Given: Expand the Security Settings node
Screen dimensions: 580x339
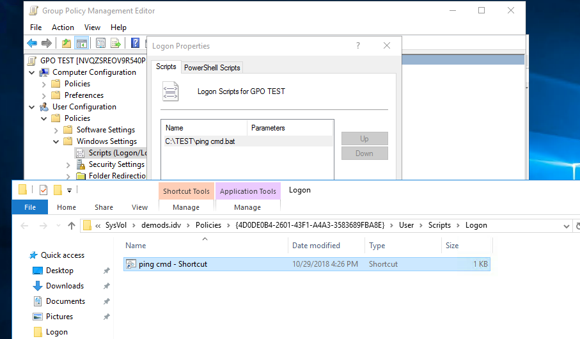Looking at the screenshot, I should 68,164.
